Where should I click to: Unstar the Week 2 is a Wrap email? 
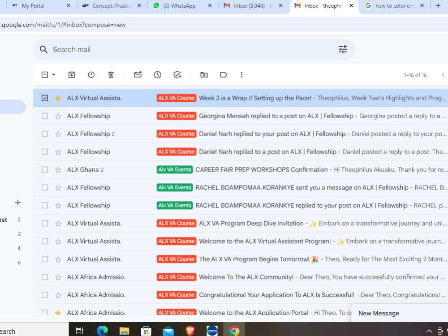point(58,98)
